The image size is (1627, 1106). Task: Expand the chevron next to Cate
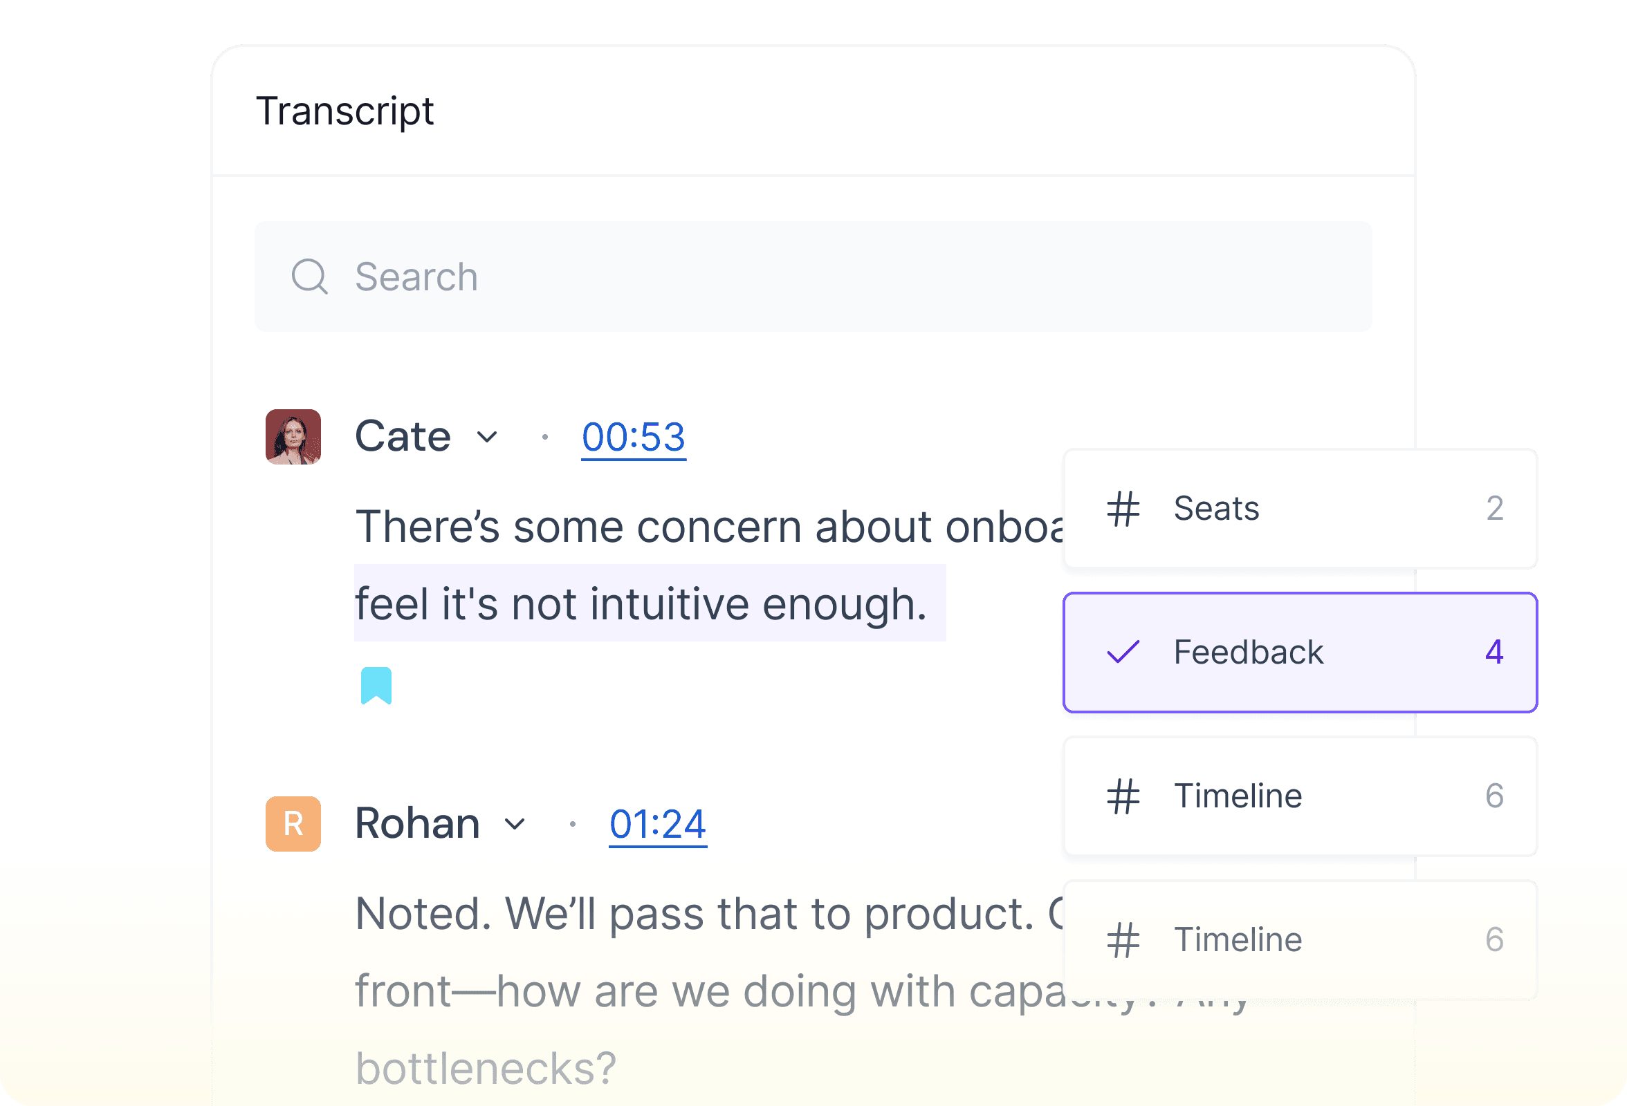click(487, 438)
